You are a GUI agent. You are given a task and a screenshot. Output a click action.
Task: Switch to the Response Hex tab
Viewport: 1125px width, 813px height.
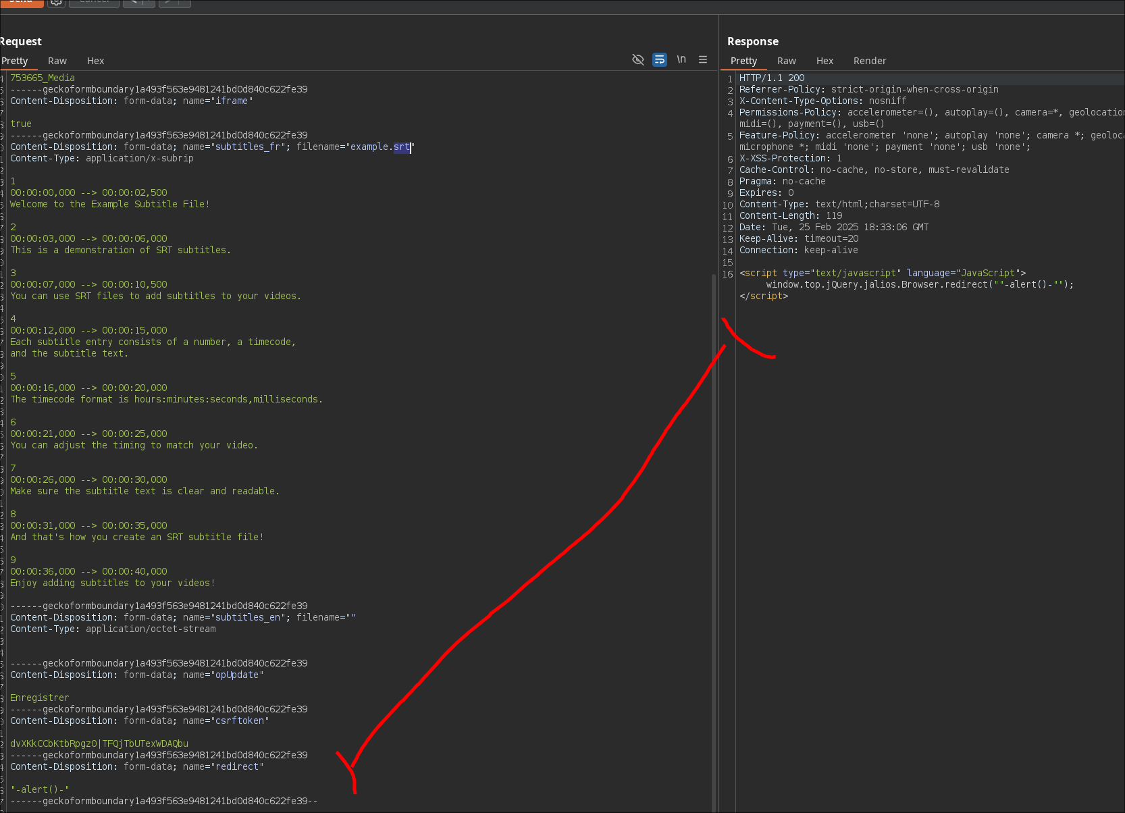click(825, 61)
